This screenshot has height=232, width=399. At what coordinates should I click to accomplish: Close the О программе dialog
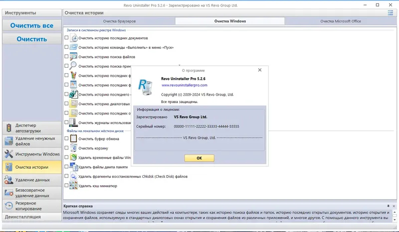click(259, 70)
